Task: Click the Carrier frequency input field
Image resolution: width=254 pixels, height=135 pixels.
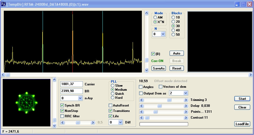Action: (71, 84)
